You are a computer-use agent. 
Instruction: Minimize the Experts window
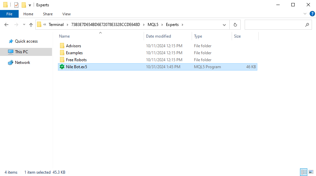click(x=278, y=5)
